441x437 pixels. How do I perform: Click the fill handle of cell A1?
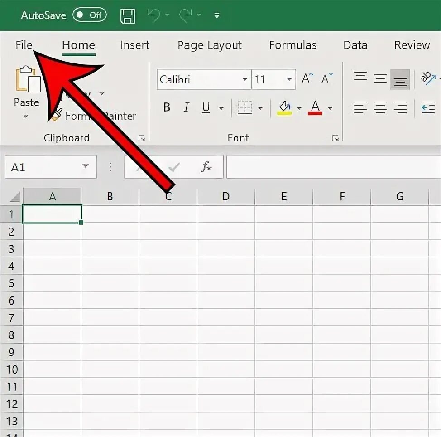click(81, 223)
